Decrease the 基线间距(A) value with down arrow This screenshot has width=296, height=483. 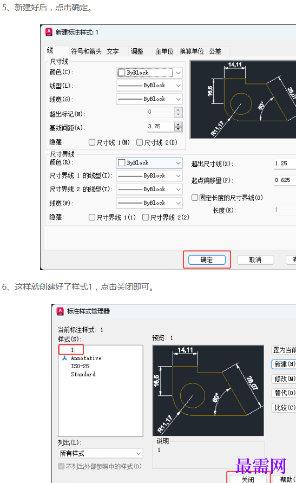tap(178, 129)
